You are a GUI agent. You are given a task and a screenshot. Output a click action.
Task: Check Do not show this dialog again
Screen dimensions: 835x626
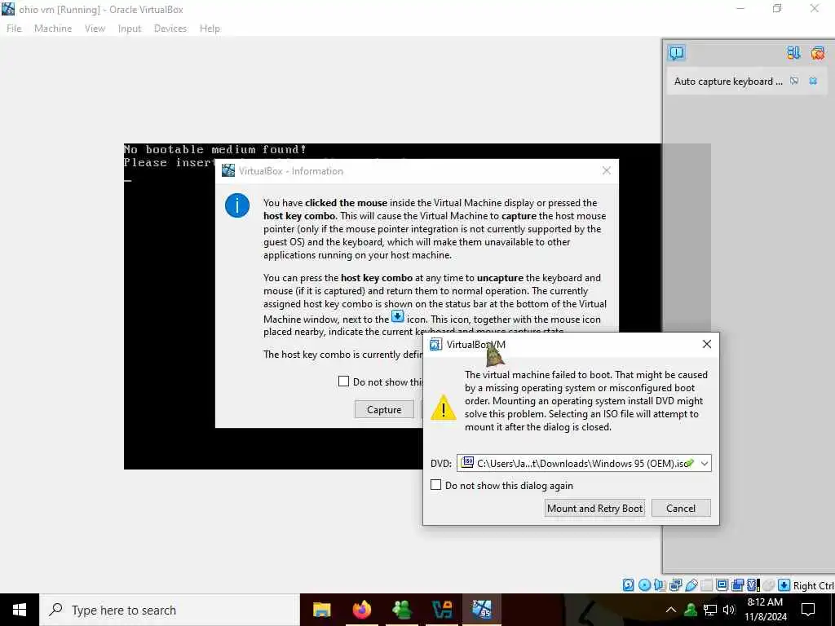pyautogui.click(x=435, y=485)
